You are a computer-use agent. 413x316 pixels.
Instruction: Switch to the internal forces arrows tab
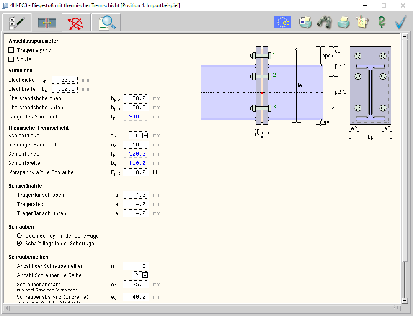76,23
